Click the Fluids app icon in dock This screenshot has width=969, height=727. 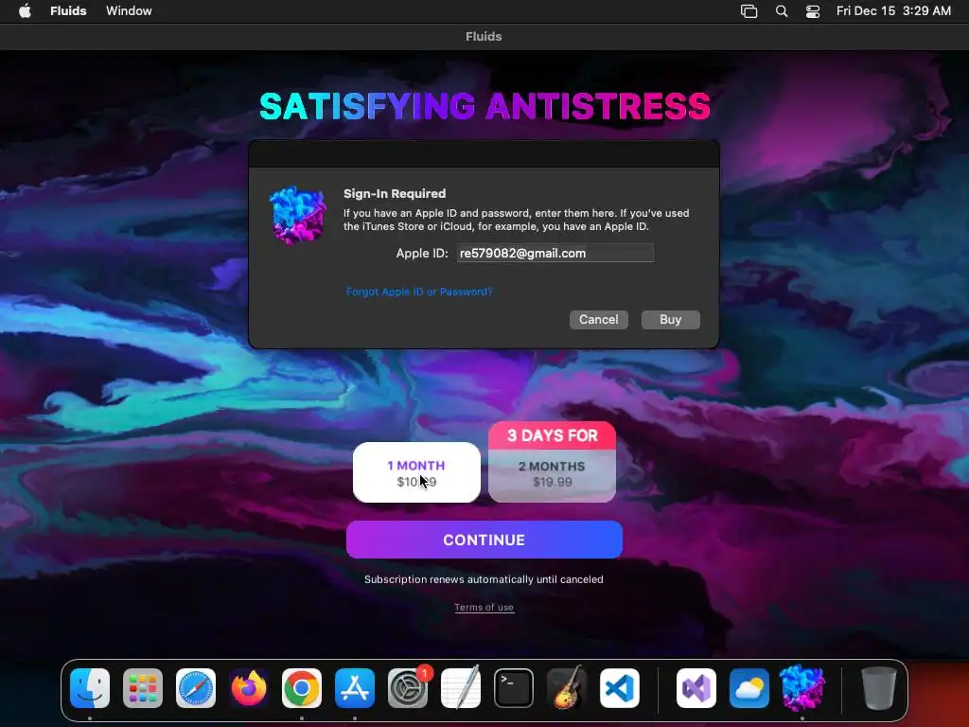tap(802, 688)
